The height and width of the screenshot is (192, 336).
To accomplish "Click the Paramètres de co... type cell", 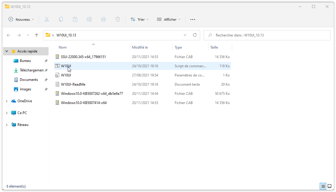I will click(189, 75).
